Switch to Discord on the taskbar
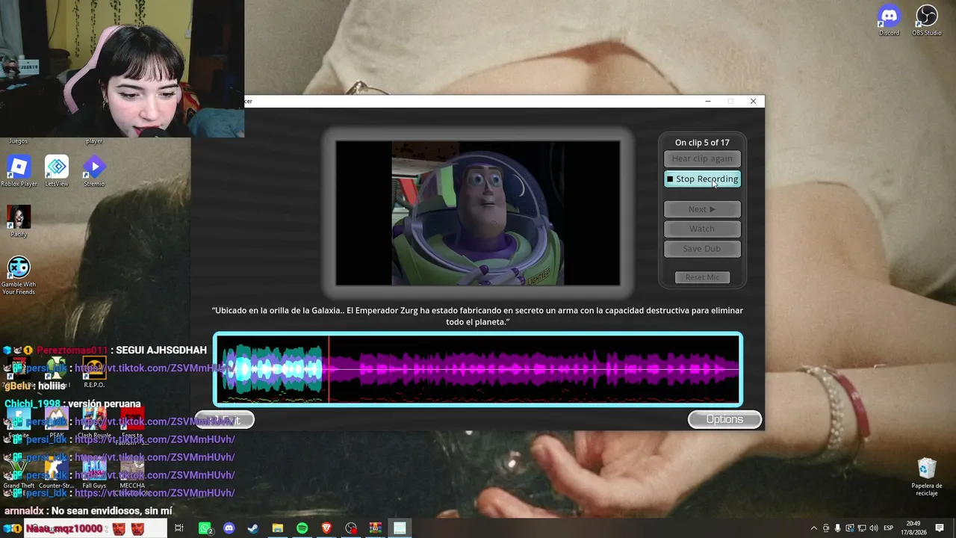 [229, 528]
